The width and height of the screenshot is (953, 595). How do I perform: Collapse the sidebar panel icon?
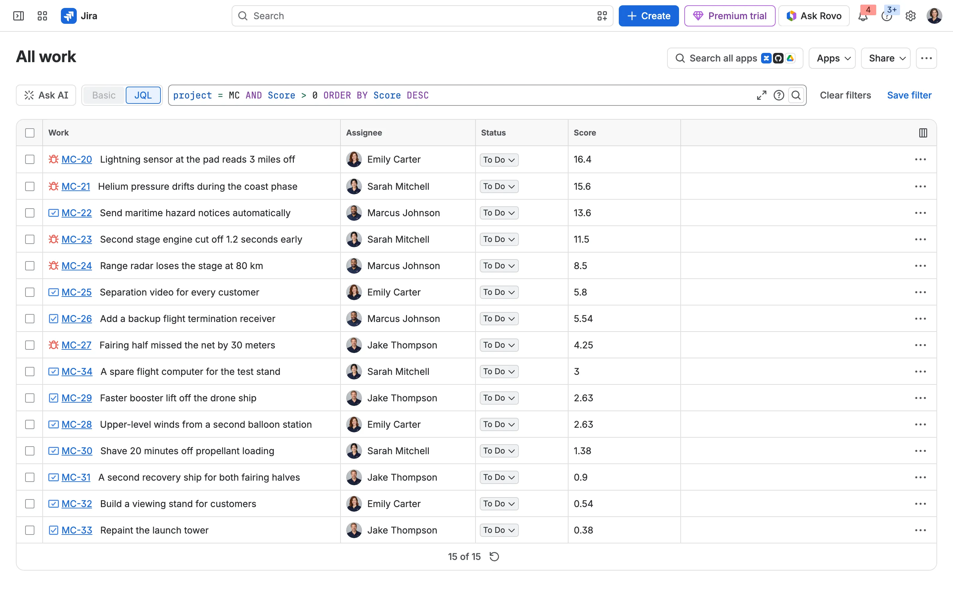coord(19,16)
